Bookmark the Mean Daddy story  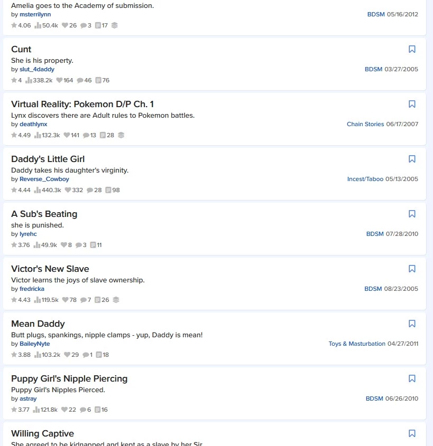click(x=412, y=324)
